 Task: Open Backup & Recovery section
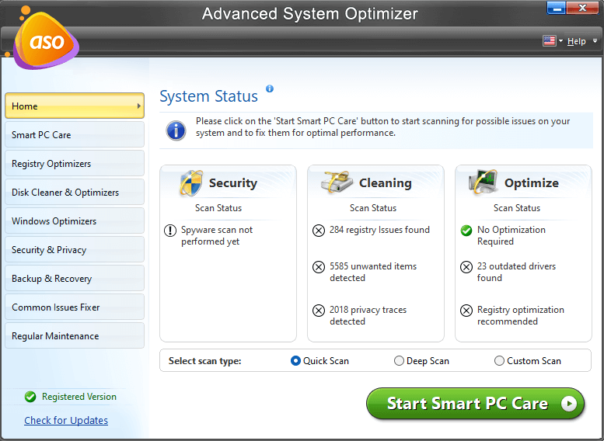[x=75, y=278]
